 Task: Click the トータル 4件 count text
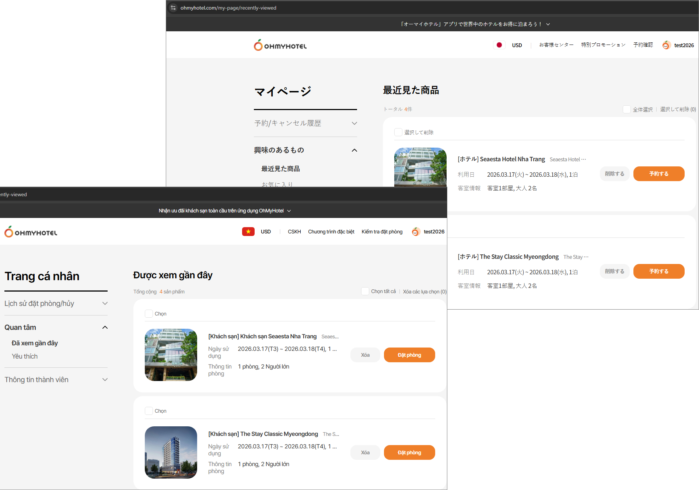398,109
